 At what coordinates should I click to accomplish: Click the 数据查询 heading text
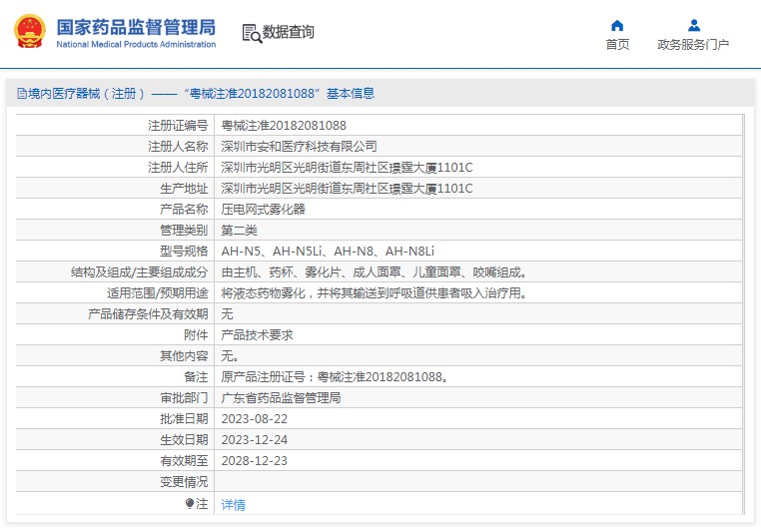click(x=289, y=32)
